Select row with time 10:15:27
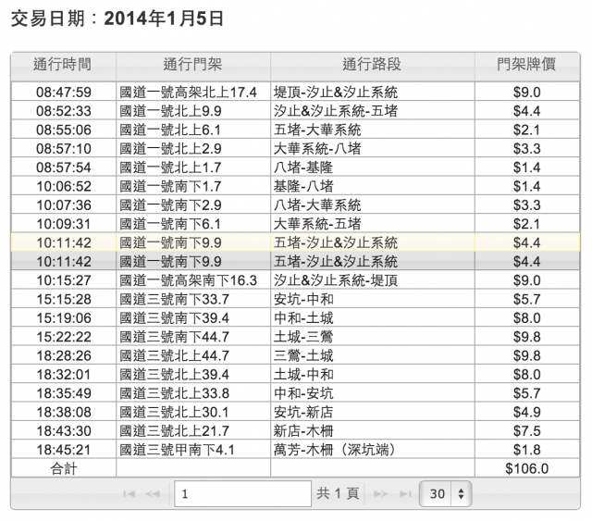The height and width of the screenshot is (521, 592). click(x=296, y=280)
